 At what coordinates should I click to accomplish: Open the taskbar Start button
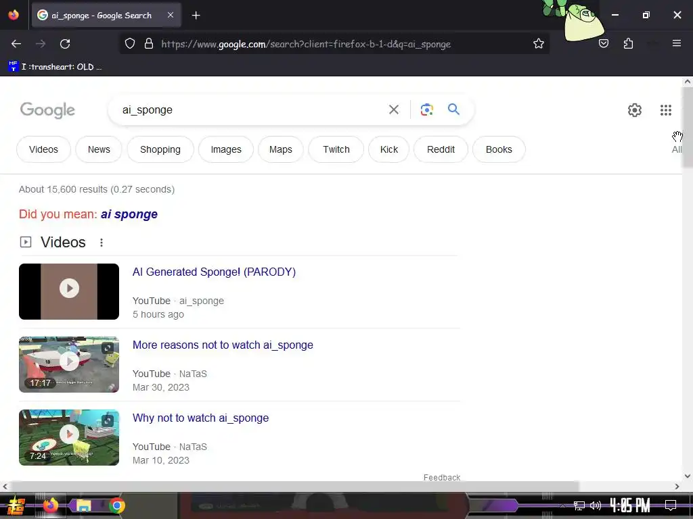click(x=16, y=506)
